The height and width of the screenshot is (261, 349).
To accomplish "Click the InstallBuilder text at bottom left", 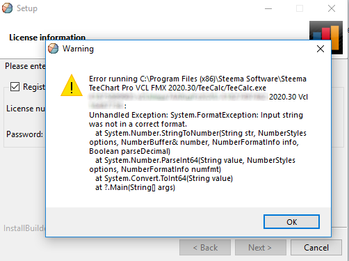I will 24,228.
